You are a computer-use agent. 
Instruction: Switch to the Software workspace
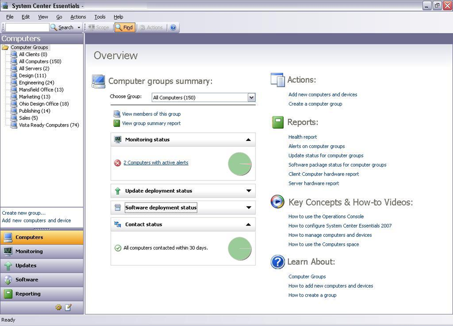(x=42, y=279)
